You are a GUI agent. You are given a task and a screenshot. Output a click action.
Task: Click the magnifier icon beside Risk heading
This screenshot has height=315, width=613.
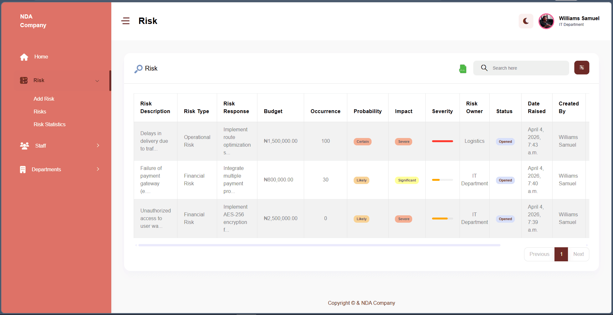[138, 69]
